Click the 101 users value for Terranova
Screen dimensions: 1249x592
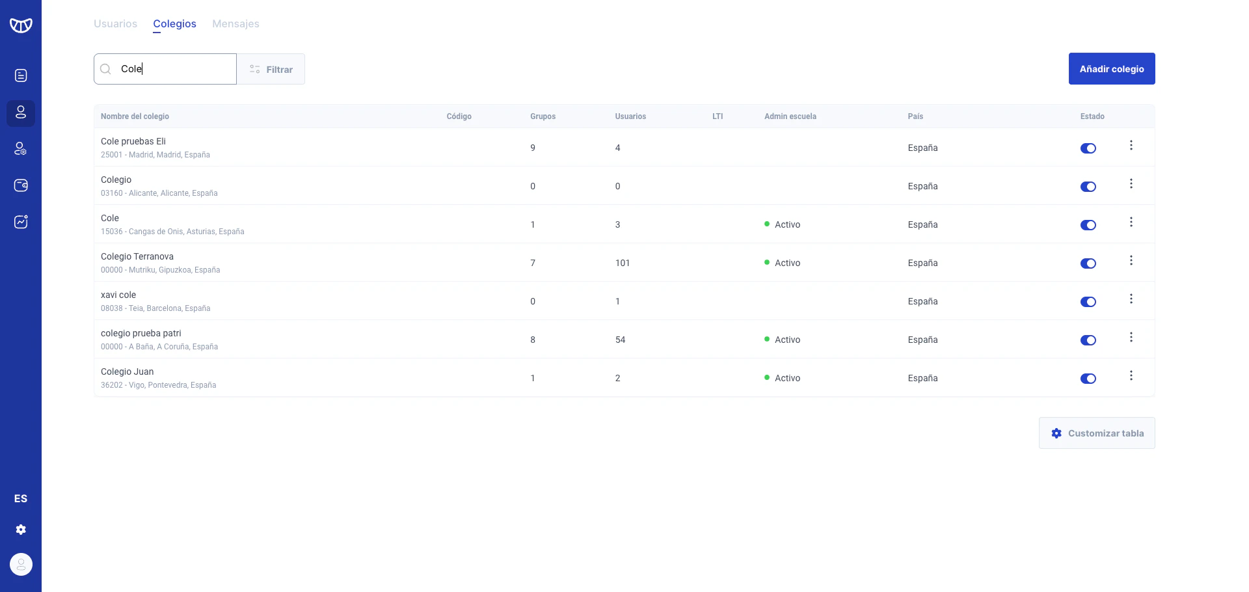coord(623,263)
